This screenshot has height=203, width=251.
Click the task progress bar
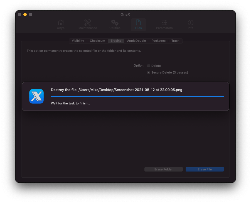click(137, 96)
